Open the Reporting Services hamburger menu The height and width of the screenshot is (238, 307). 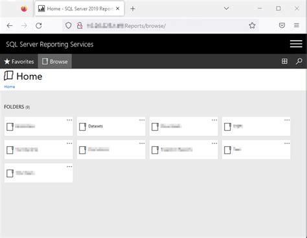(x=296, y=43)
